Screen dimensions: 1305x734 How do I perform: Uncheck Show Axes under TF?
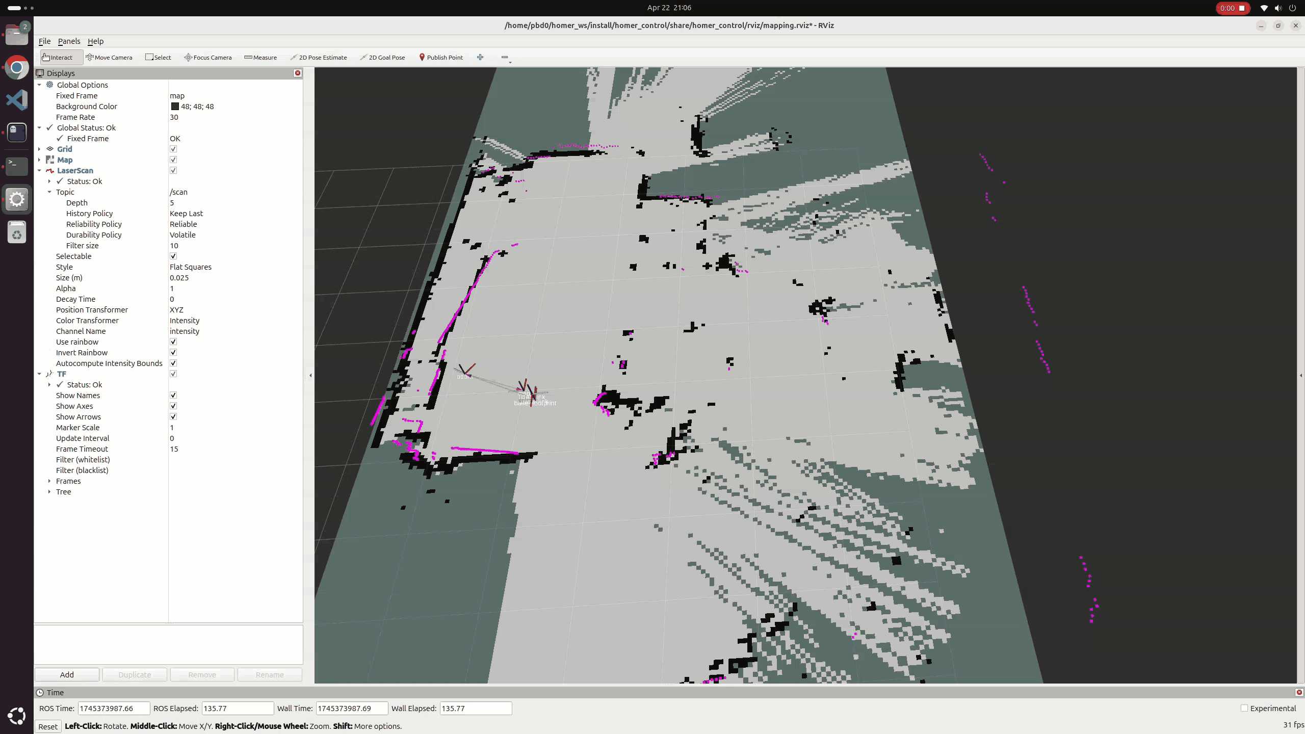pos(173,406)
